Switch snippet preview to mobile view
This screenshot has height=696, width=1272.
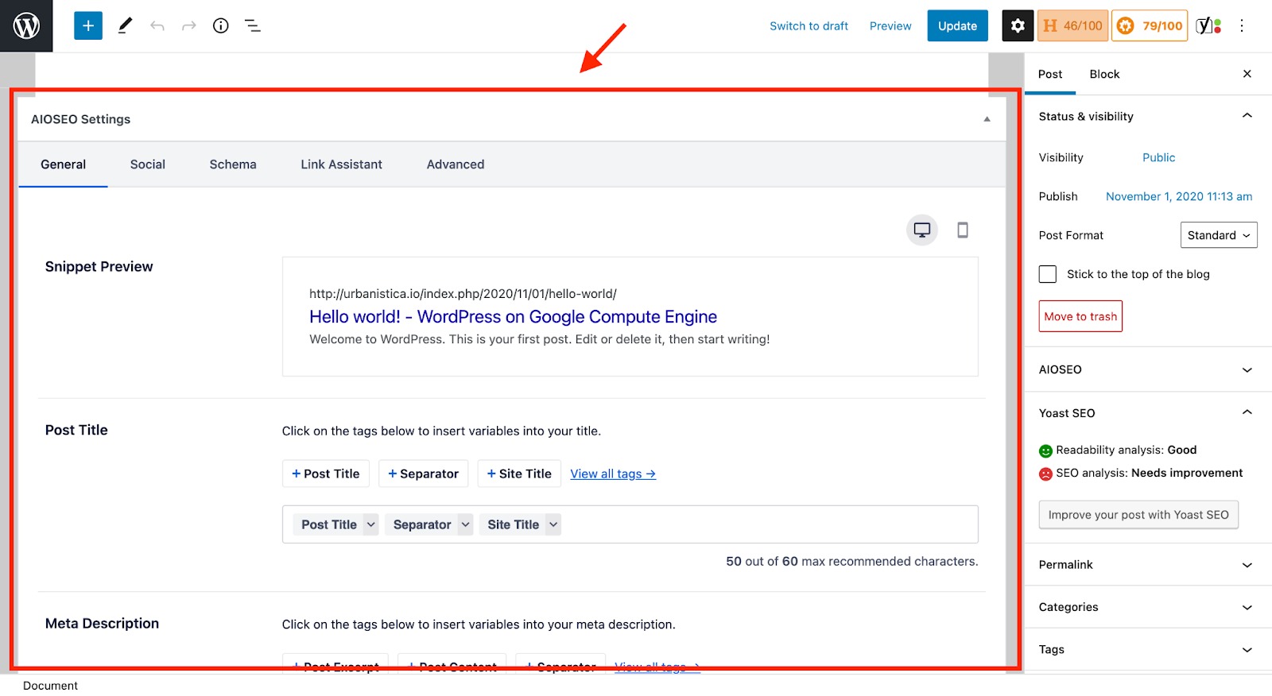962,230
